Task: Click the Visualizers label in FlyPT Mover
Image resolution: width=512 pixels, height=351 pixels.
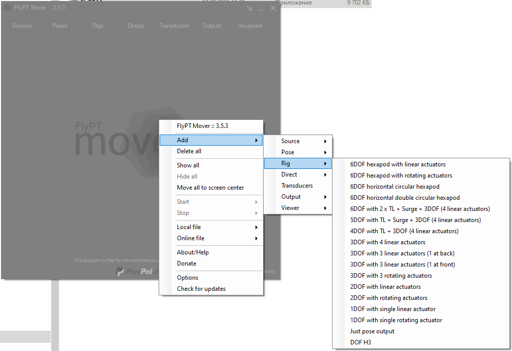Action: click(250, 26)
